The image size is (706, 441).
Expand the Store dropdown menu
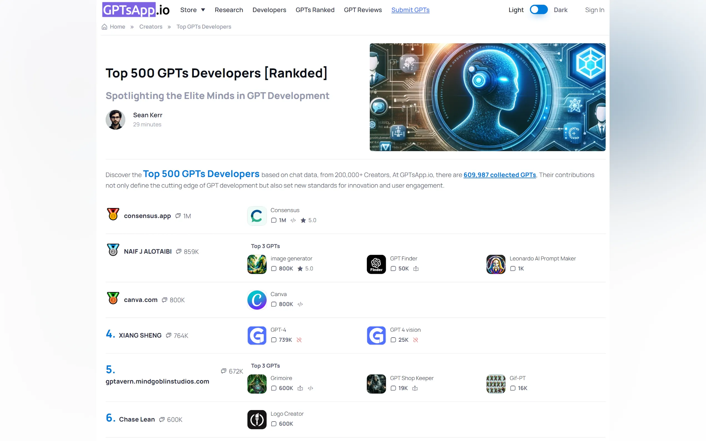coord(193,10)
